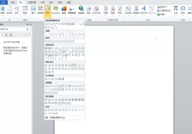Click the Bookmark button
This screenshot has height=134, width=192.
tap(88, 10)
